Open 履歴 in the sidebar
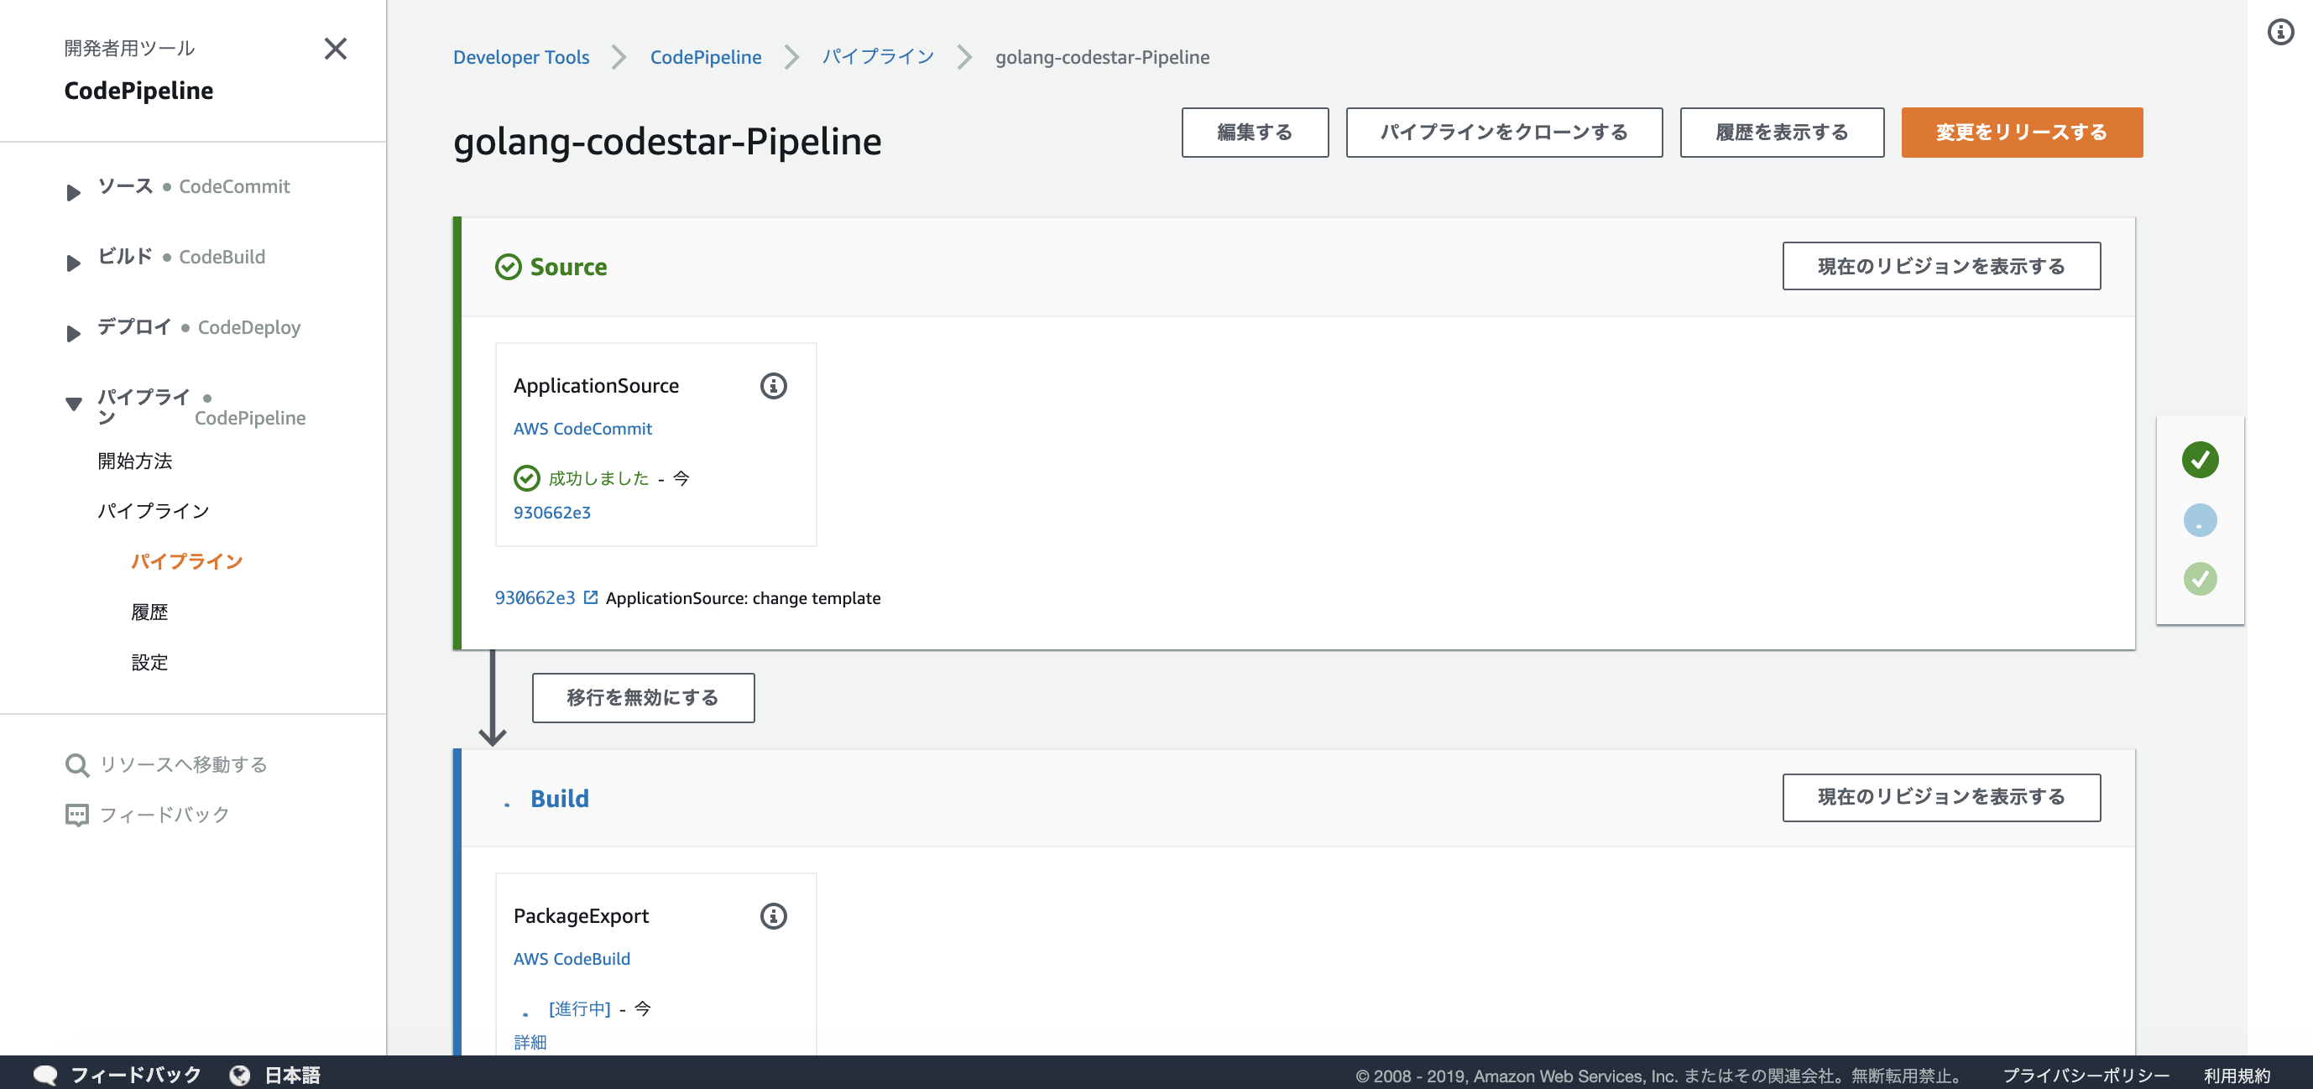This screenshot has height=1089, width=2313. tap(149, 612)
